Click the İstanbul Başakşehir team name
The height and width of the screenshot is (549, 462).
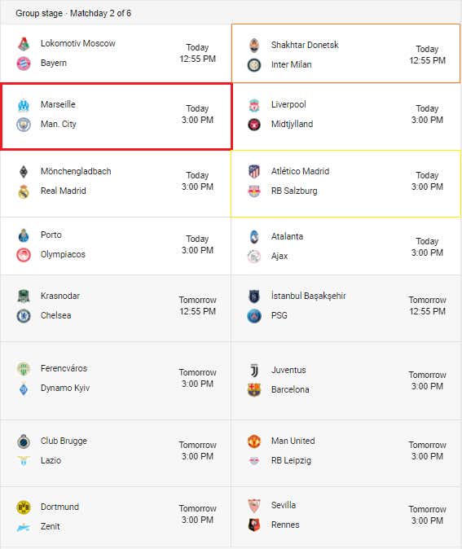pyautogui.click(x=308, y=296)
